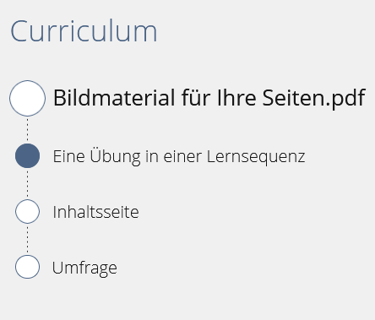Click the Curriculum heading
The height and width of the screenshot is (320, 375).
tap(84, 31)
